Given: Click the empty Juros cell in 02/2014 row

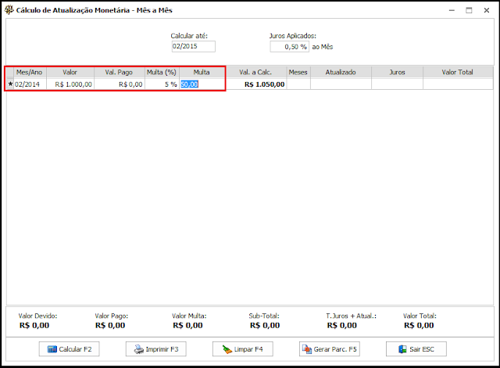Looking at the screenshot, I should [x=397, y=84].
